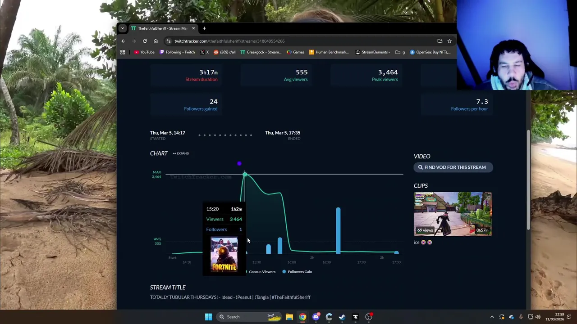Click the Thu, Mar 5, 14:17 start time
577x324 pixels.
coord(168,133)
